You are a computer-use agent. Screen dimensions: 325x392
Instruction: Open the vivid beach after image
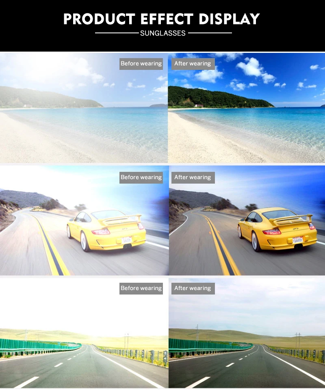(x=247, y=108)
